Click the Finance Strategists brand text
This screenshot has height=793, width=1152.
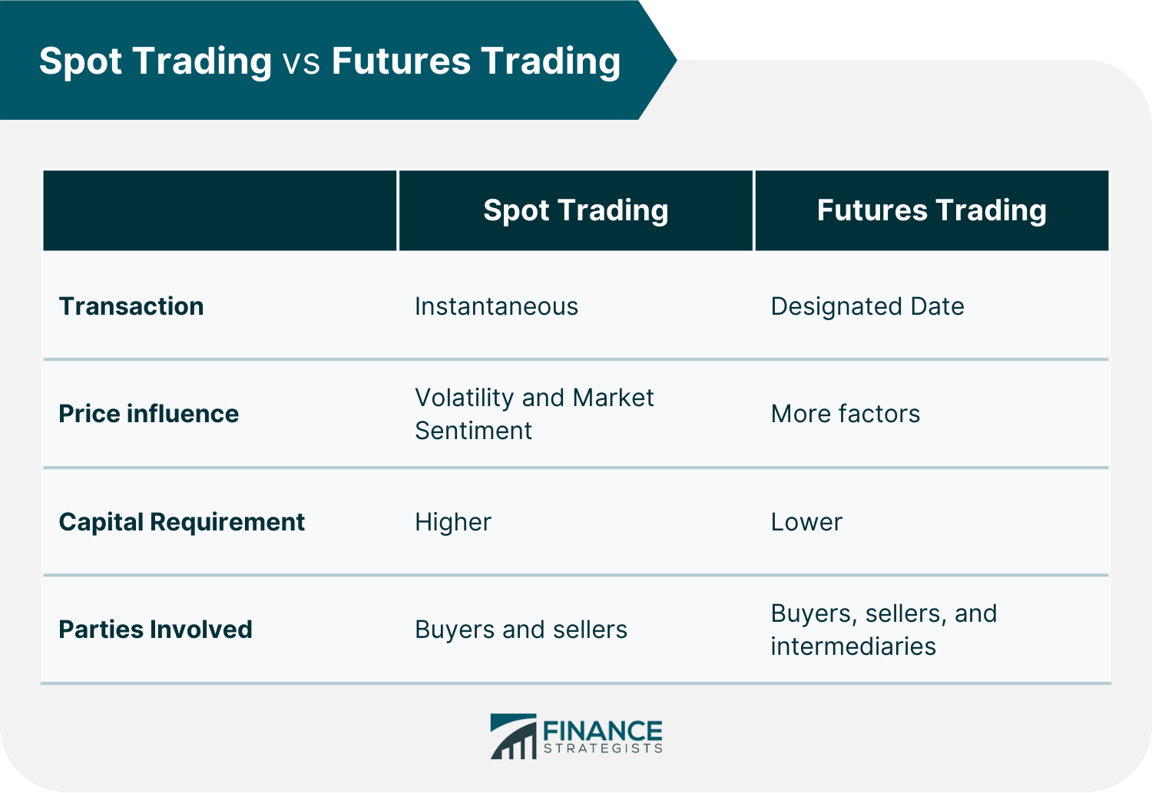pos(603,736)
